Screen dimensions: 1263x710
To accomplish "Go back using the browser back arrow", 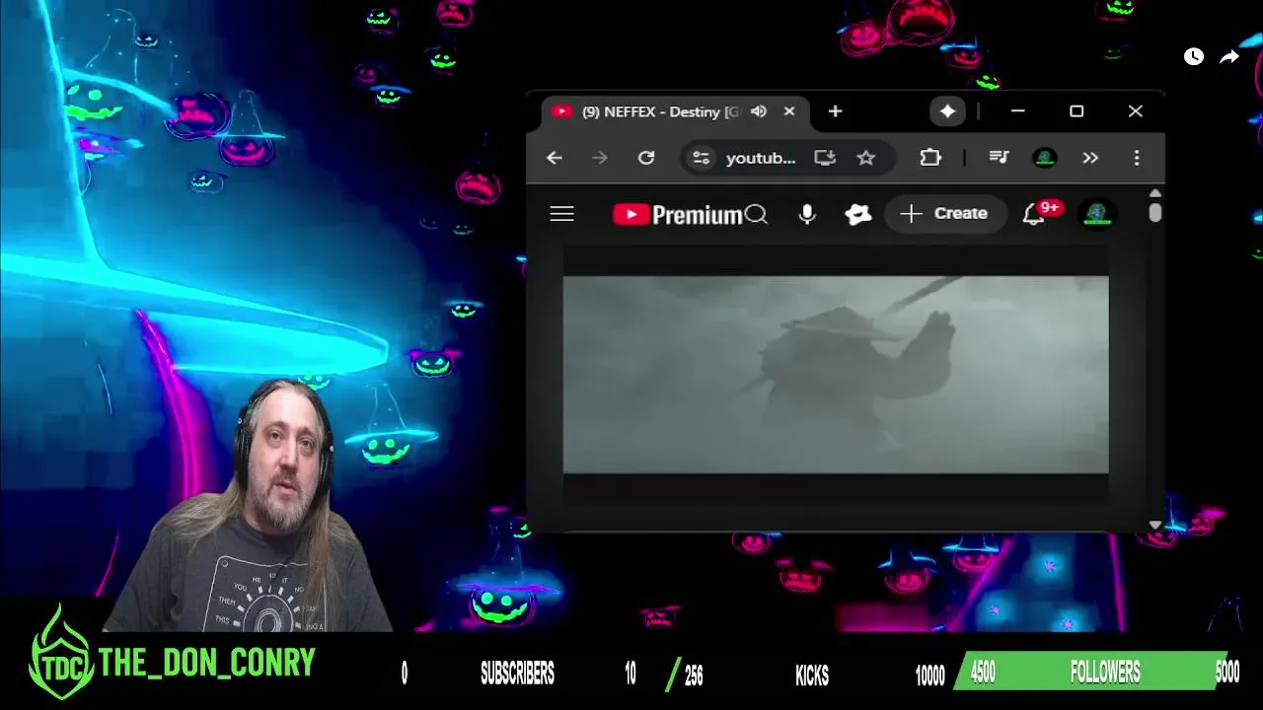I will (x=555, y=158).
